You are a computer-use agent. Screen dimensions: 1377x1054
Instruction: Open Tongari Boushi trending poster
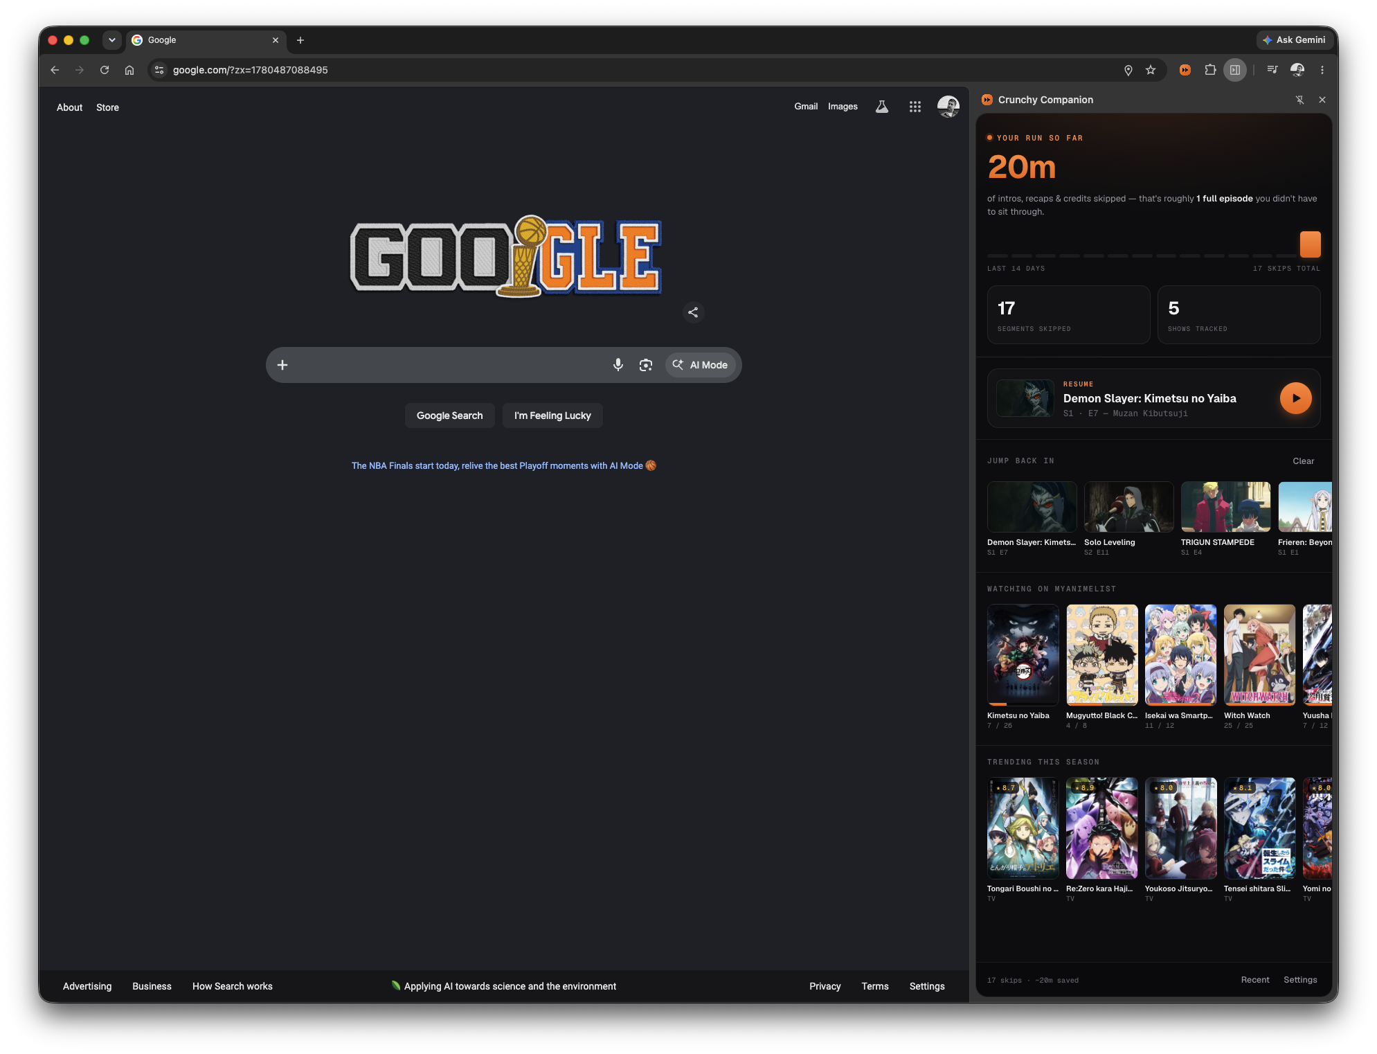(x=1023, y=828)
